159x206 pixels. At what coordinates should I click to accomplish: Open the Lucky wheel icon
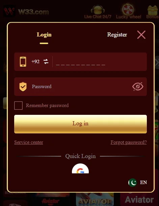pyautogui.click(x=128, y=9)
